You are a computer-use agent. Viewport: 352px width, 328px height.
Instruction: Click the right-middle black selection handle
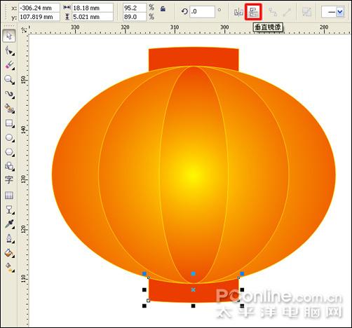pos(242,289)
